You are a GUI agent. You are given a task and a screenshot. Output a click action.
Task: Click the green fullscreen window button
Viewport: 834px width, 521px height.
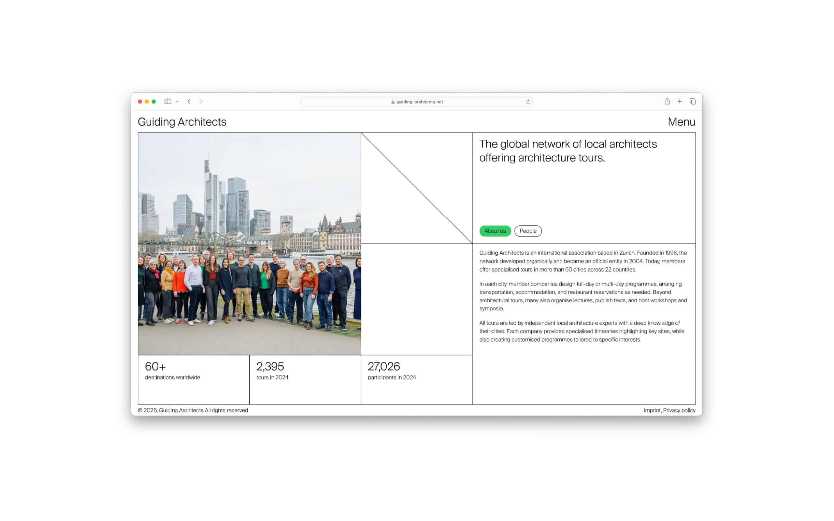pyautogui.click(x=154, y=102)
